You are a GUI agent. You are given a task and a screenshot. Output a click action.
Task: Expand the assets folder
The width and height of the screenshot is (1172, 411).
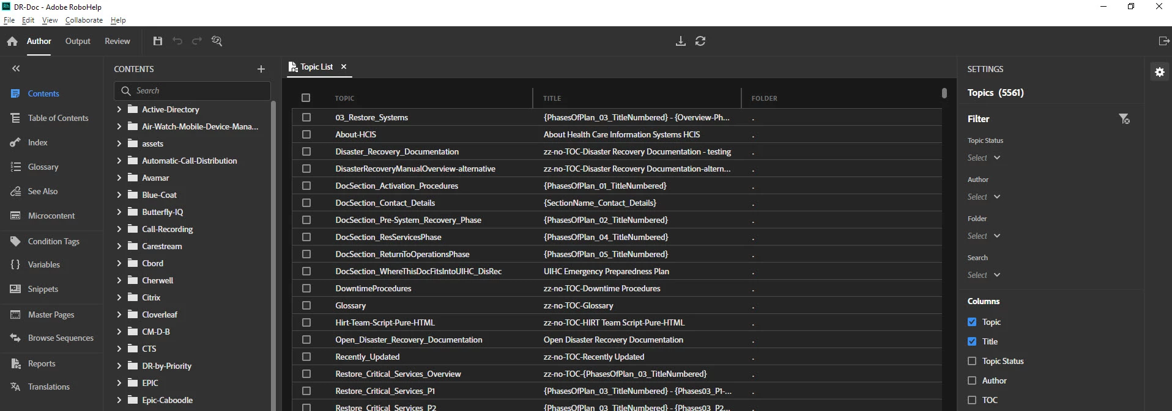[119, 144]
